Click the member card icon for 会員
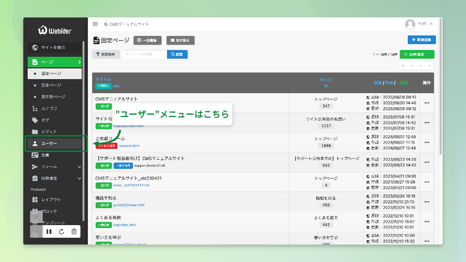The image size is (466, 262). pos(34,155)
